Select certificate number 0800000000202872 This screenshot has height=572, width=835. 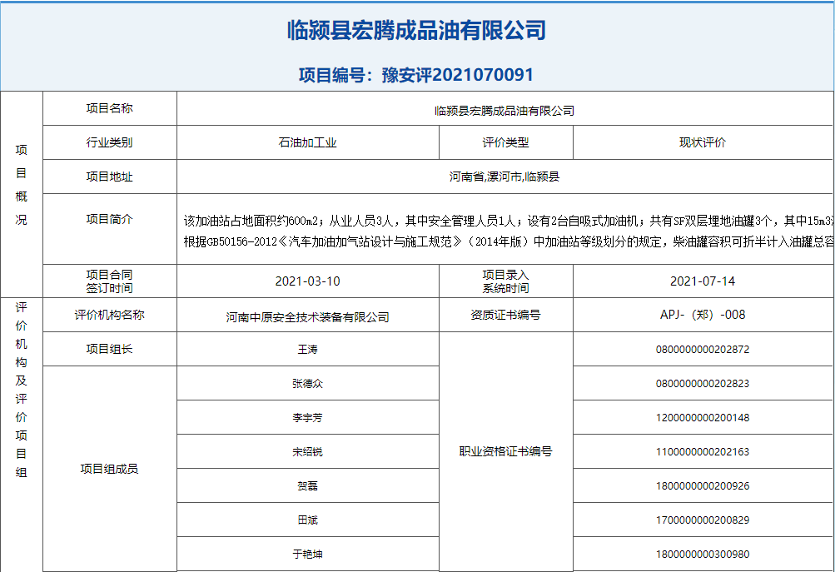click(x=702, y=350)
